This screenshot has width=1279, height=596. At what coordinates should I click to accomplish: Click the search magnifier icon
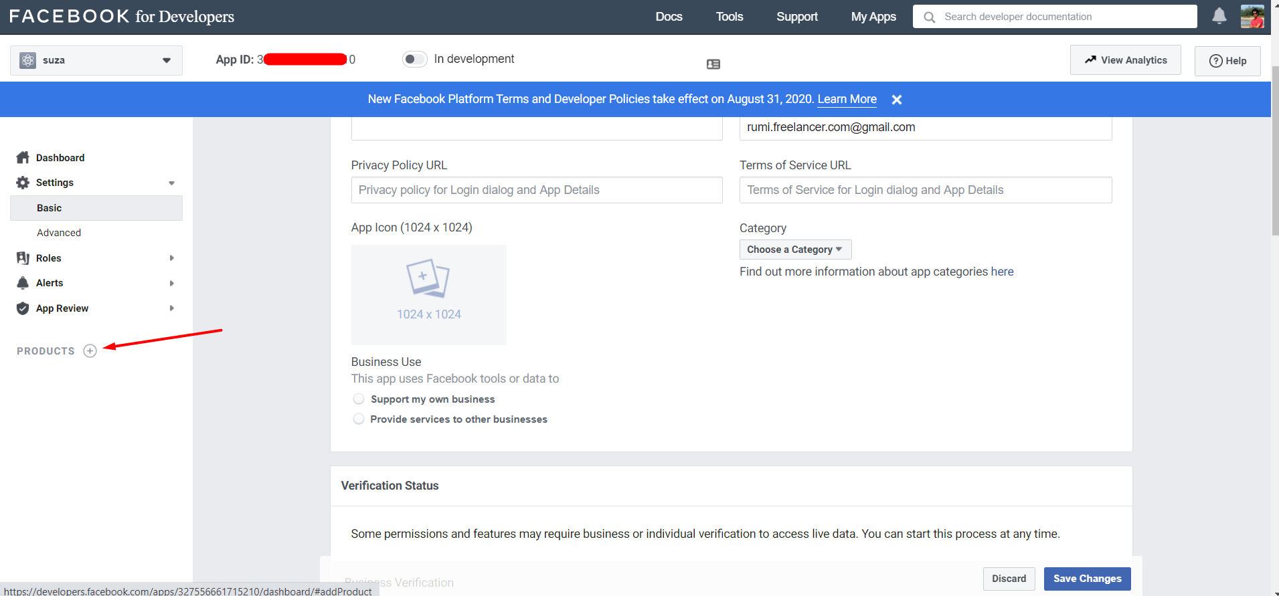929,17
